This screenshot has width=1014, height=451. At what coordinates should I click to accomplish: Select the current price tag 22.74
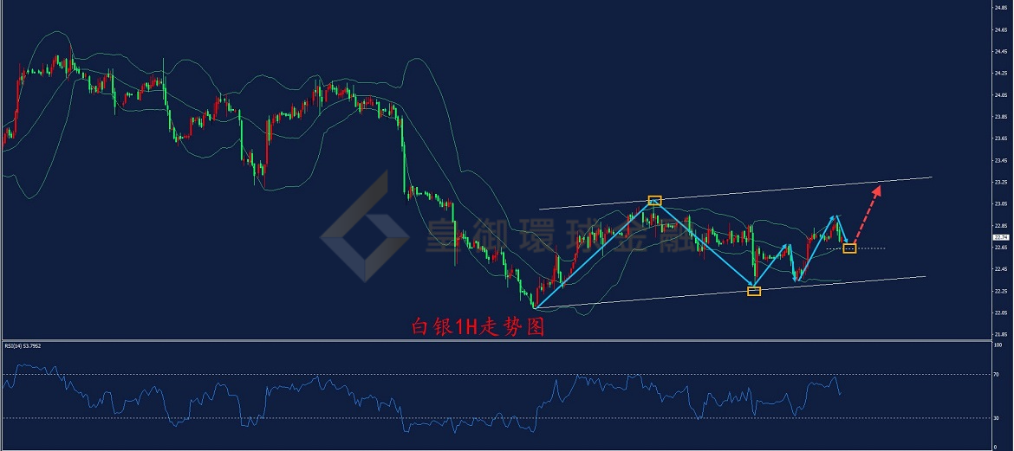coord(1003,237)
